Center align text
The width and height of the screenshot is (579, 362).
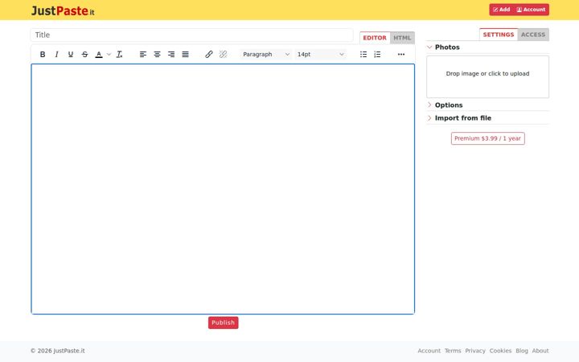[x=157, y=55]
